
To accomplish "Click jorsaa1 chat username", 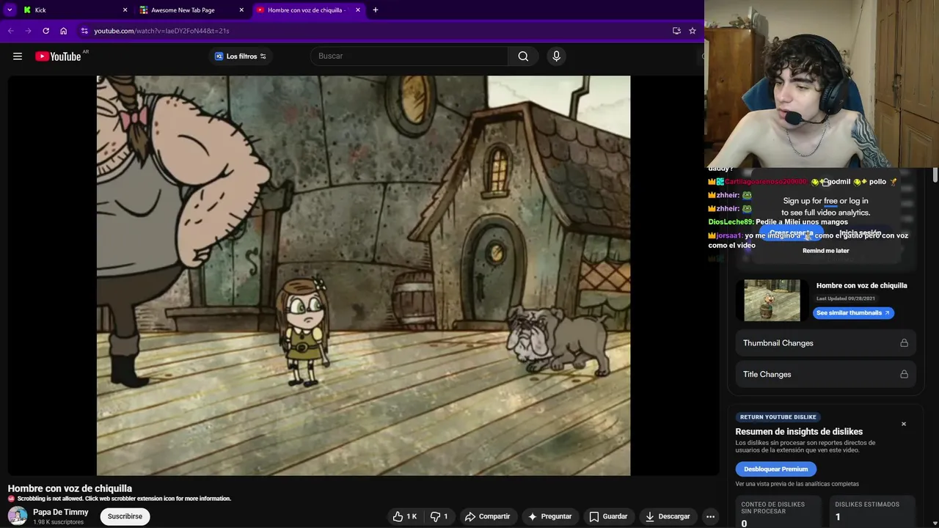I will click(729, 235).
